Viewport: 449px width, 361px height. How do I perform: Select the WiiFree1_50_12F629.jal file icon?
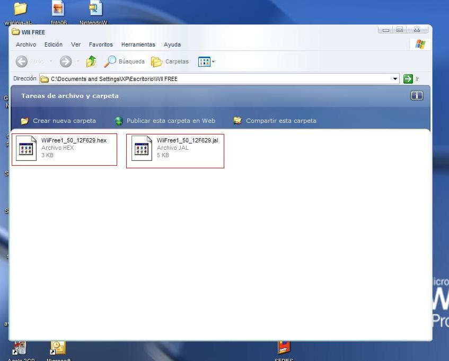click(142, 148)
